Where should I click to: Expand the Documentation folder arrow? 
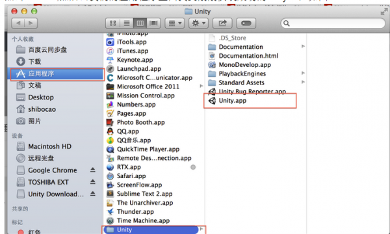[303, 46]
